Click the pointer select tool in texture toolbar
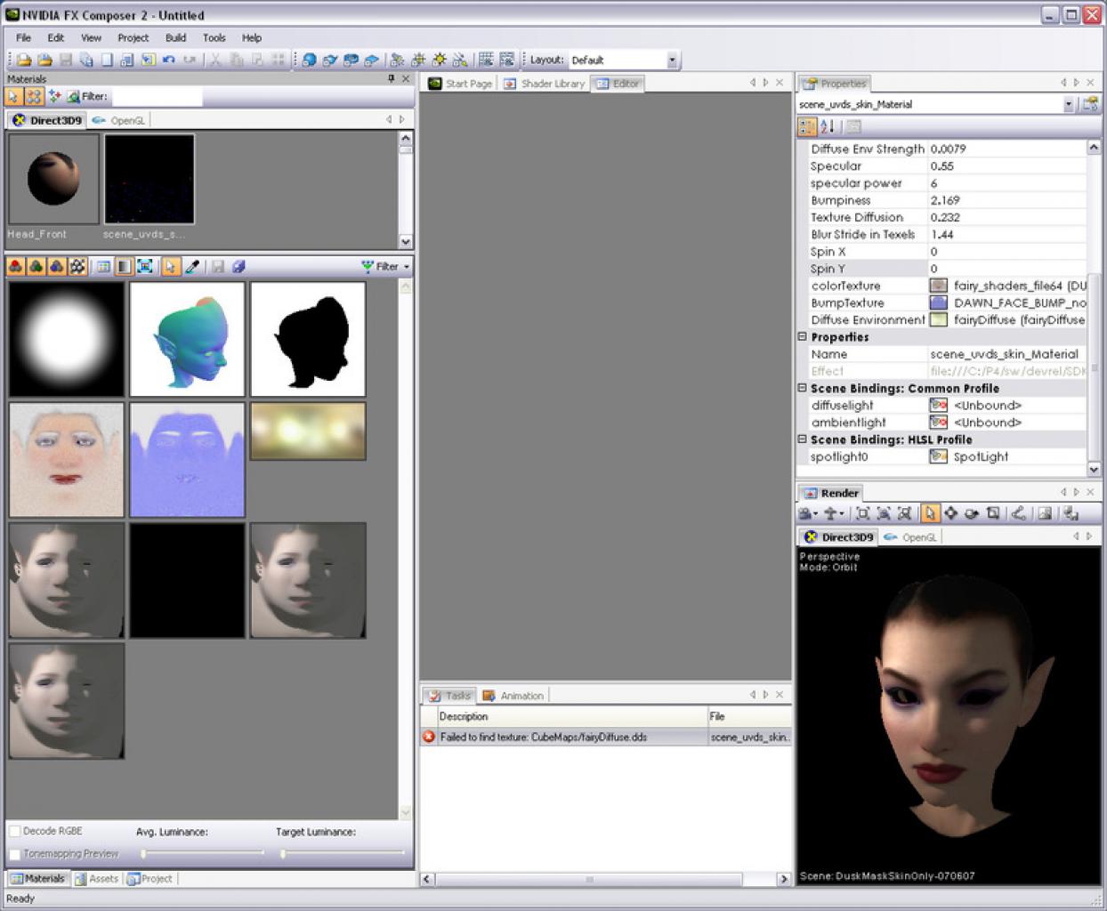 [170, 266]
